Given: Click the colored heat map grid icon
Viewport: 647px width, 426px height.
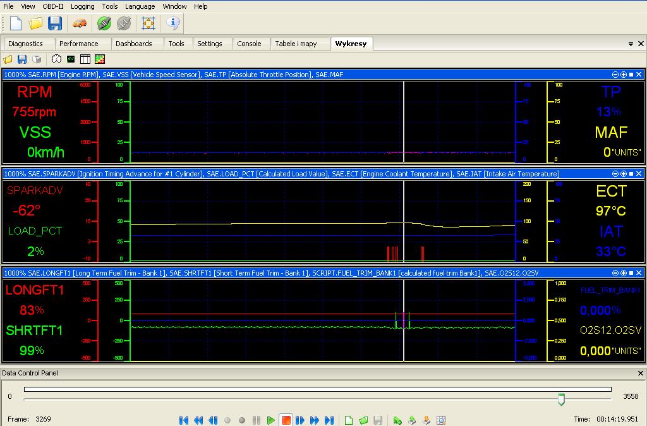Looking at the screenshot, I should [x=99, y=59].
